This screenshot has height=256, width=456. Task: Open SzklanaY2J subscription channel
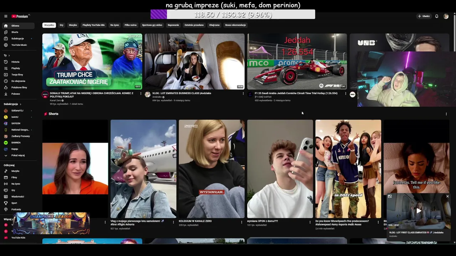coord(19,111)
